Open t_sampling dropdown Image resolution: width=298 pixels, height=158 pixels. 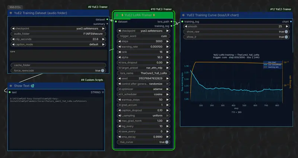(x=143, y=116)
